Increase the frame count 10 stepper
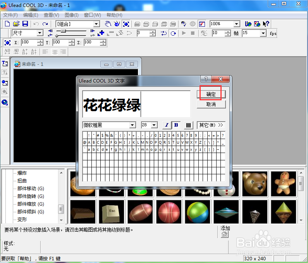Image resolution: width=308 pixels, height=263 pixels. tap(228, 32)
